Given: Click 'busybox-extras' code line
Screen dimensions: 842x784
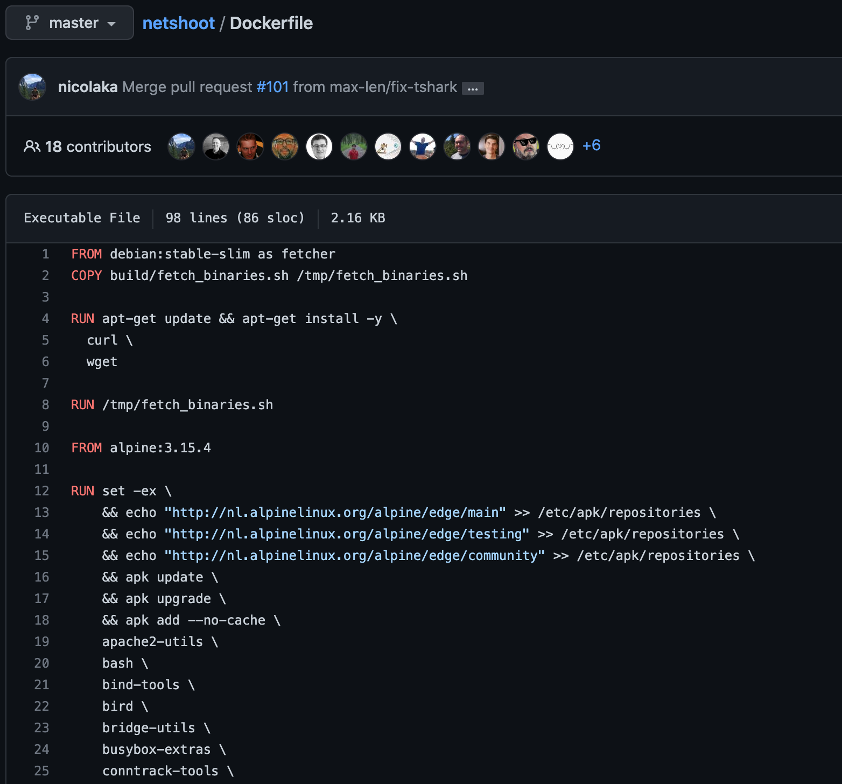Looking at the screenshot, I should (x=164, y=750).
